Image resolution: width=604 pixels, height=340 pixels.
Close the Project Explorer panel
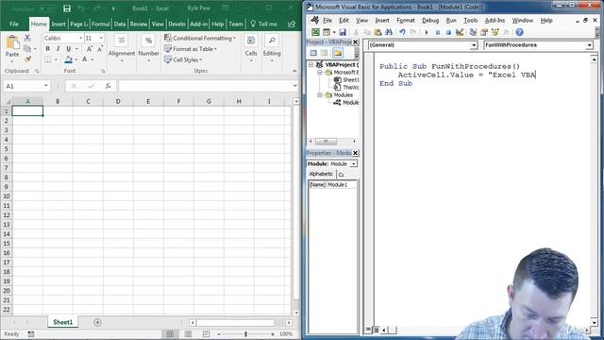pos(355,42)
